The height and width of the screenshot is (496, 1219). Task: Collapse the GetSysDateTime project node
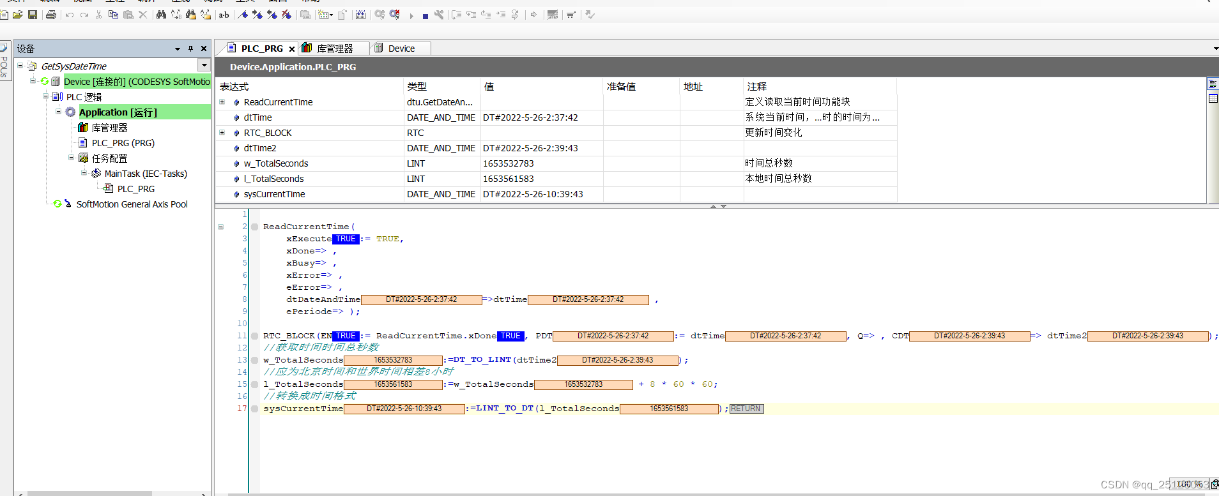pos(20,66)
